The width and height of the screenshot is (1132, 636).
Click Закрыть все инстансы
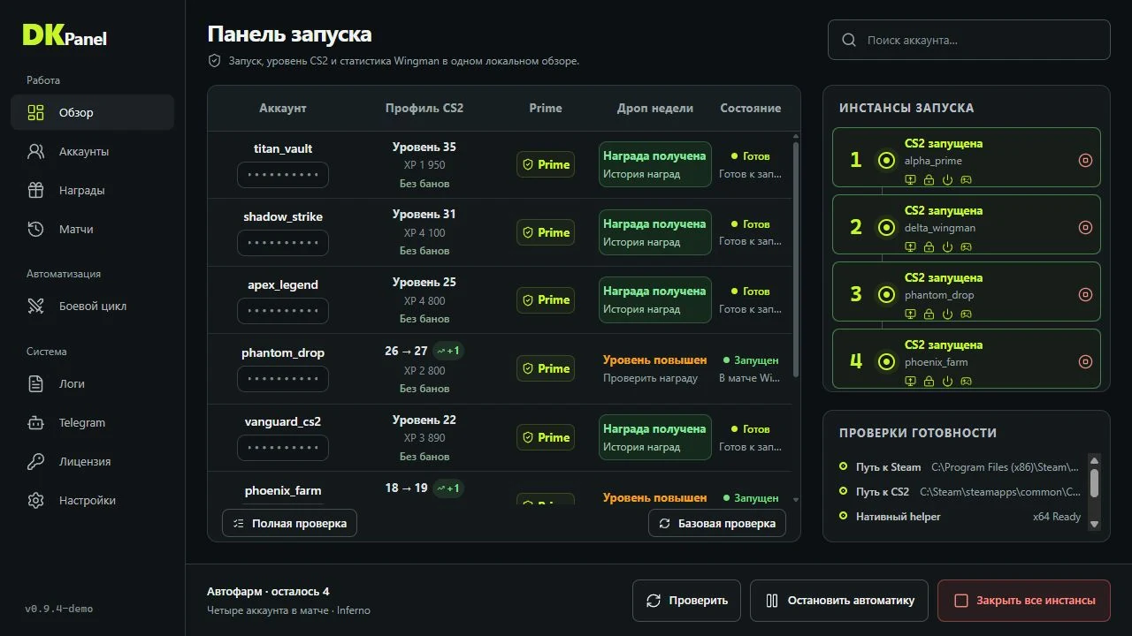1024,601
